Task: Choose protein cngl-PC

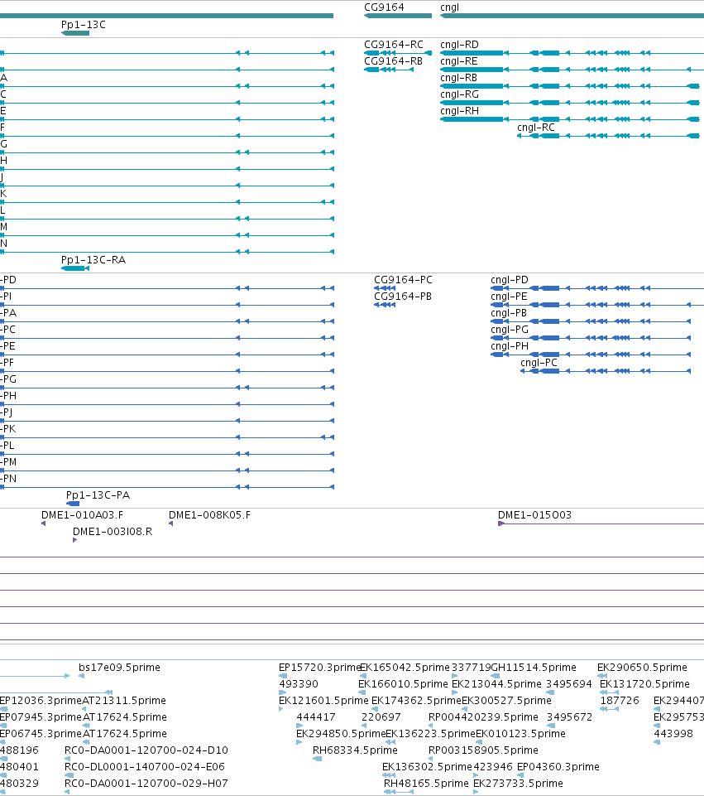Action: coord(539,363)
